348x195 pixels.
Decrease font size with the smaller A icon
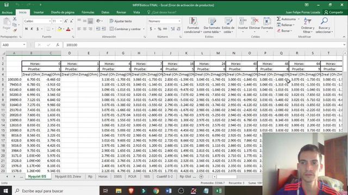[x=71, y=21]
